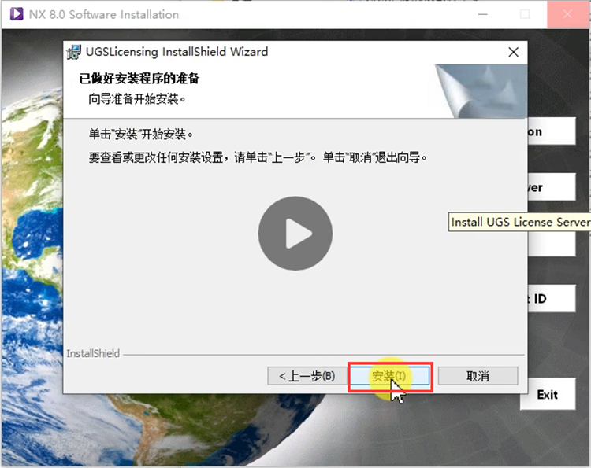591x468 pixels.
Task: Click the 'Install UGS License Server' tooltip
Action: point(519,222)
